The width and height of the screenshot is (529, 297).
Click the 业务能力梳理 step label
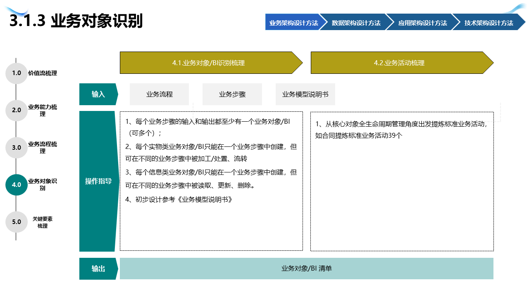pos(43,110)
